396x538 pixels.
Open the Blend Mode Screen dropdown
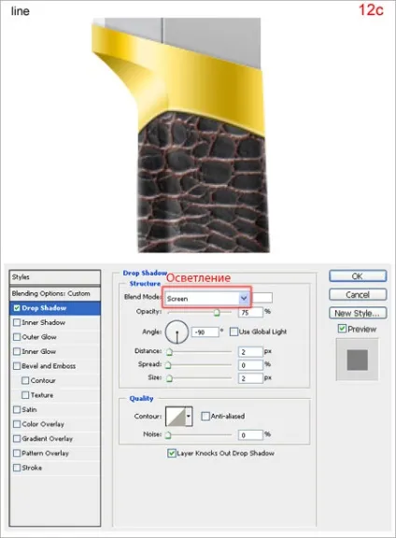pos(207,298)
